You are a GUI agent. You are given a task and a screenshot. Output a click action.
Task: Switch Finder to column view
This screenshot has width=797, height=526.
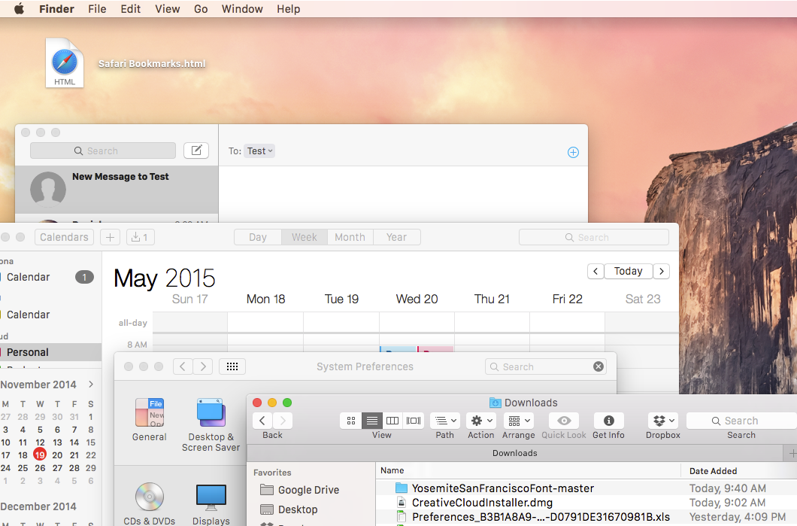[392, 421]
